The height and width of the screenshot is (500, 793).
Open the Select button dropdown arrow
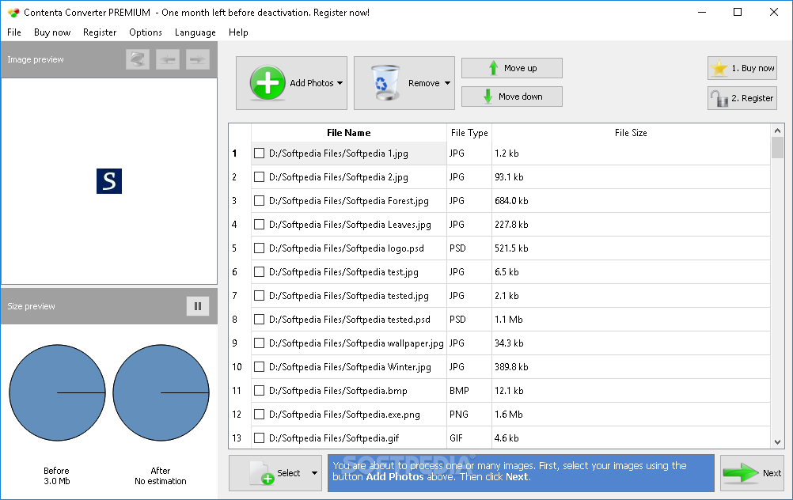coord(314,473)
